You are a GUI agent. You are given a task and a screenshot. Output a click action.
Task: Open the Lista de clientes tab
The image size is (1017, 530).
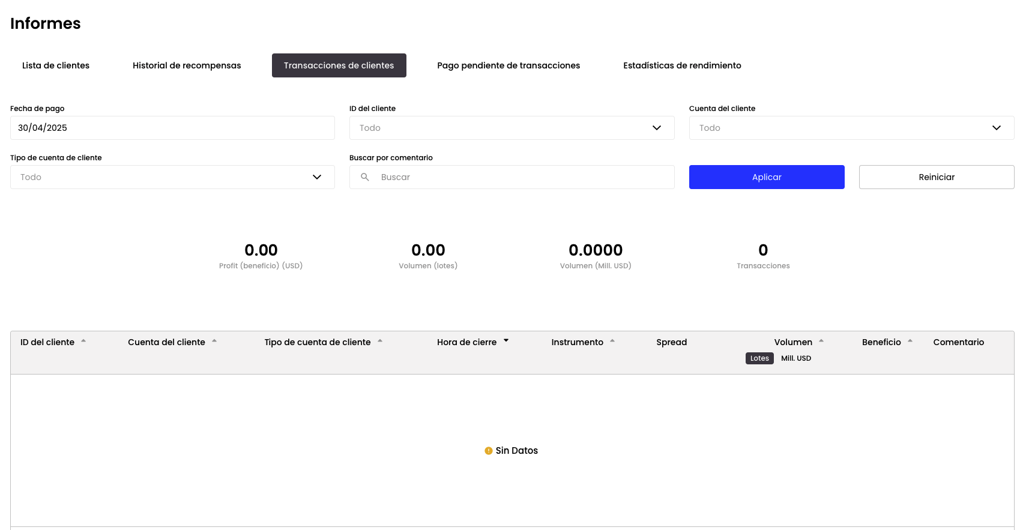(x=56, y=65)
